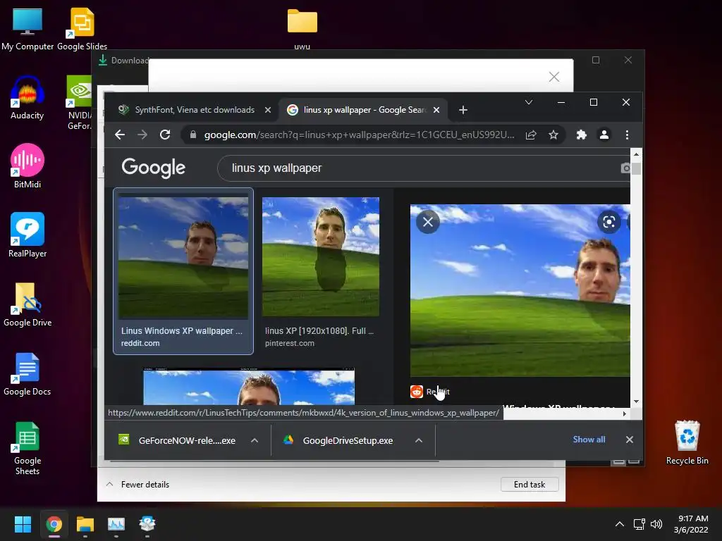The height and width of the screenshot is (541, 722).
Task: Show hidden system tray icons
Action: pos(620,524)
